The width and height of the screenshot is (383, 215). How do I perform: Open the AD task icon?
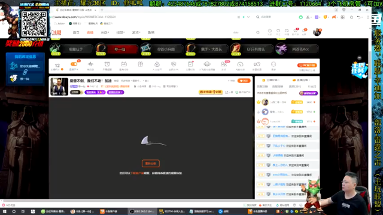(124, 64)
